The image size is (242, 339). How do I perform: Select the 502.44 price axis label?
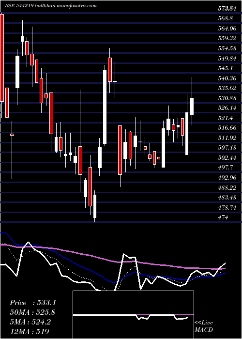227,158
